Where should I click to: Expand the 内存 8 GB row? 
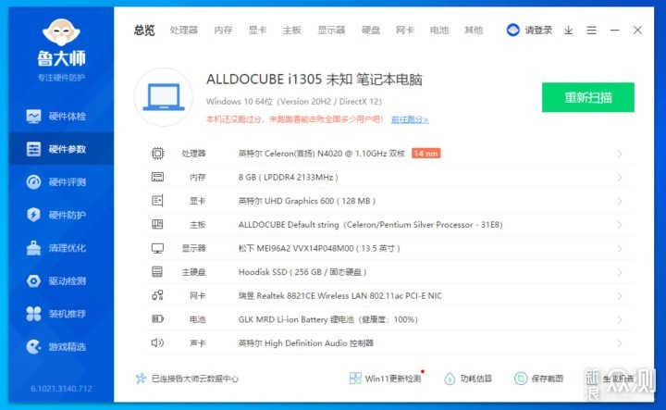(x=620, y=177)
